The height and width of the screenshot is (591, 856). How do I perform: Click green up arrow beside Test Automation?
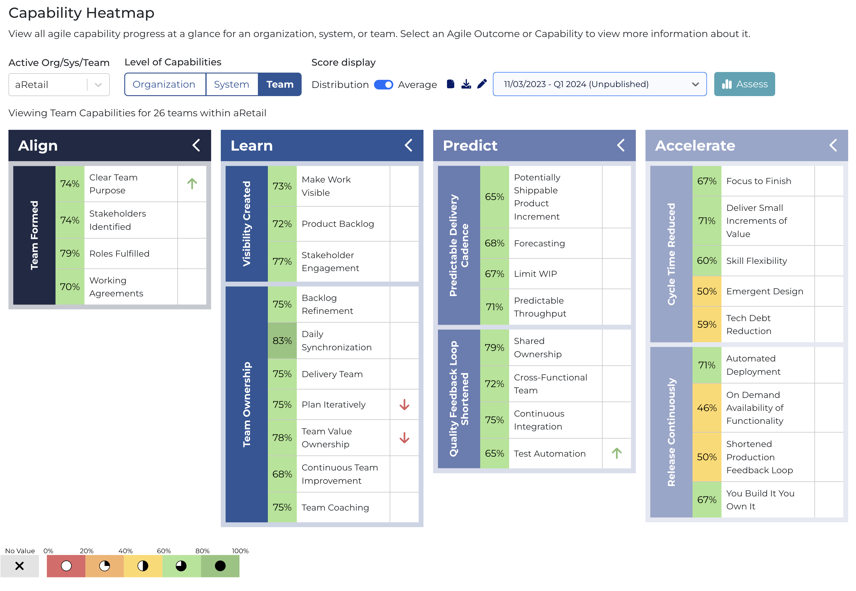pos(617,453)
